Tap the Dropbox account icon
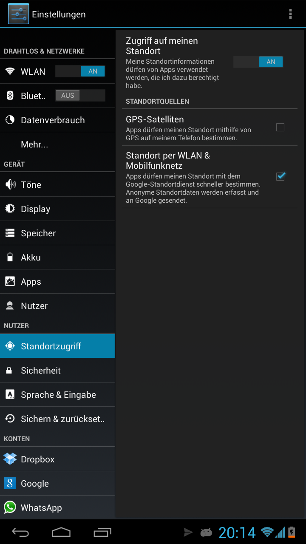Image resolution: width=306 pixels, height=544 pixels. click(x=10, y=459)
